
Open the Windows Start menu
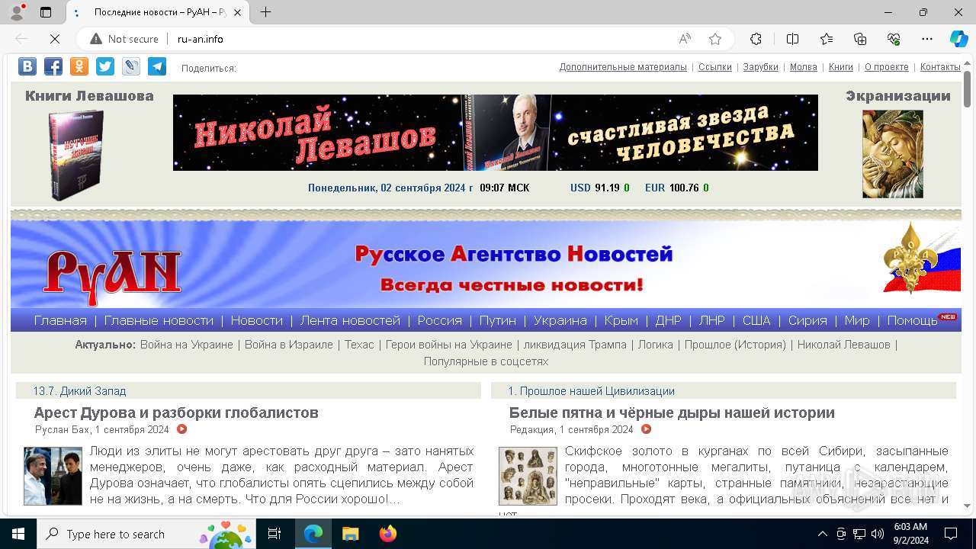coord(18,534)
